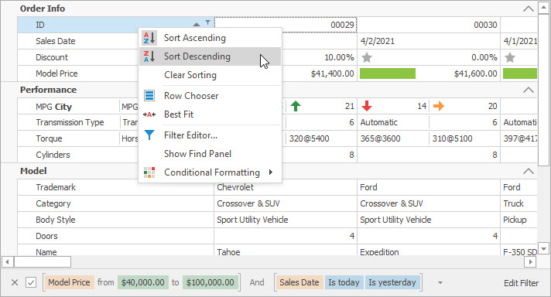Image resolution: width=551 pixels, height=297 pixels.
Task: Remove the filter with the X icon
Action: (15, 282)
